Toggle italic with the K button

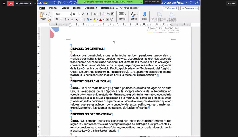[x=61, y=19]
